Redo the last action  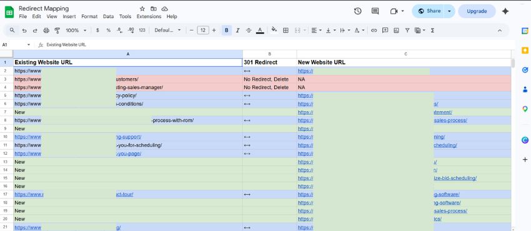[35, 31]
